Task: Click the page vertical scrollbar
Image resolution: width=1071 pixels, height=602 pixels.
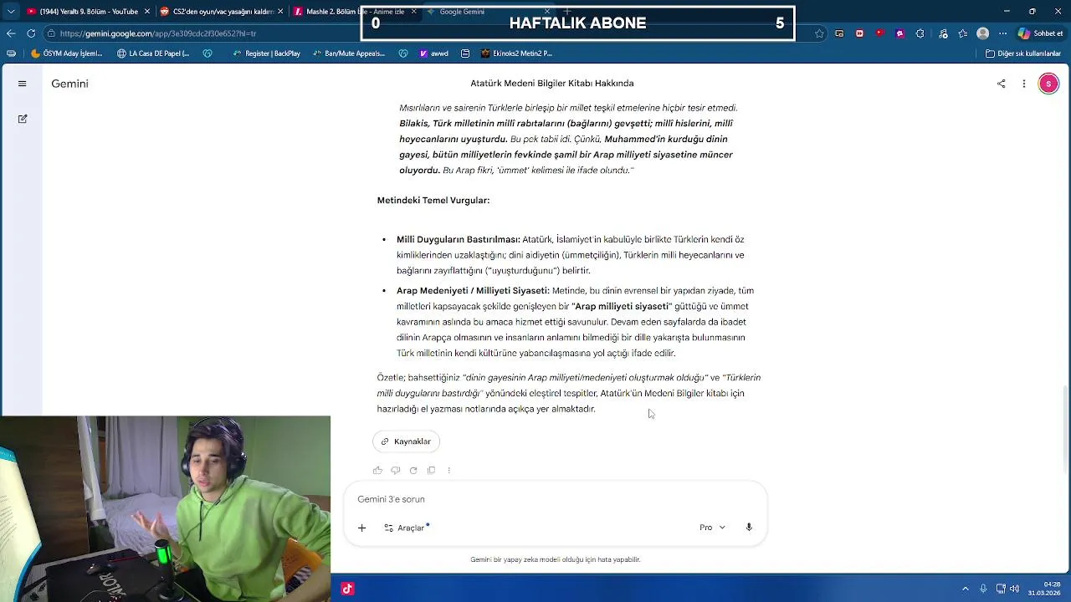Action: coord(1064,429)
